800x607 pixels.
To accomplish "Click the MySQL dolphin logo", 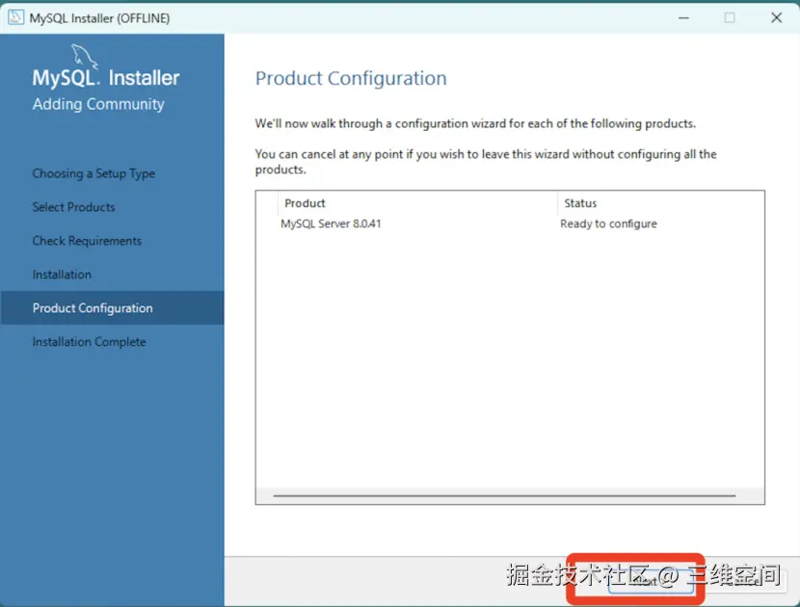I will click(84, 56).
